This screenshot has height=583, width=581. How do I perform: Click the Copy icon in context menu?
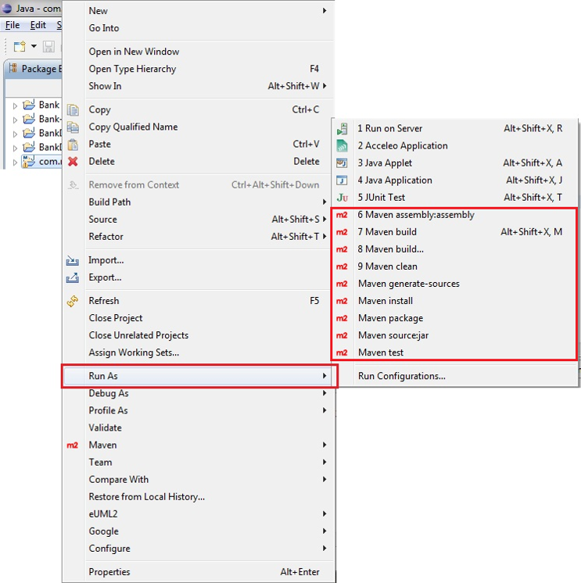click(73, 110)
